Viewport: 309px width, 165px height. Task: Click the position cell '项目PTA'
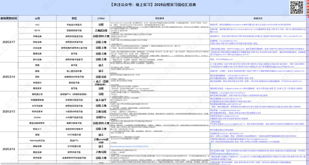point(74,140)
